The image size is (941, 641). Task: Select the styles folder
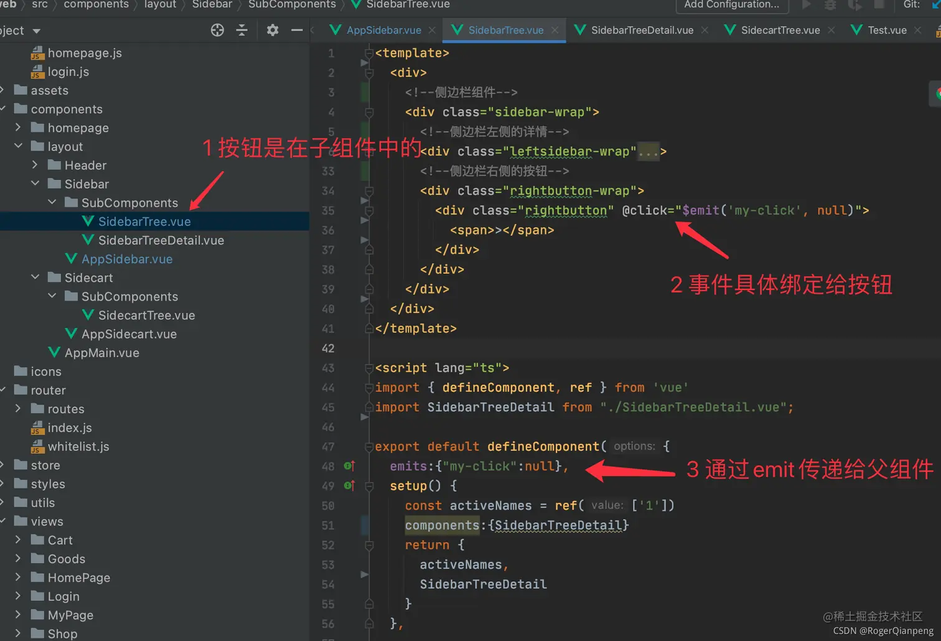click(39, 484)
